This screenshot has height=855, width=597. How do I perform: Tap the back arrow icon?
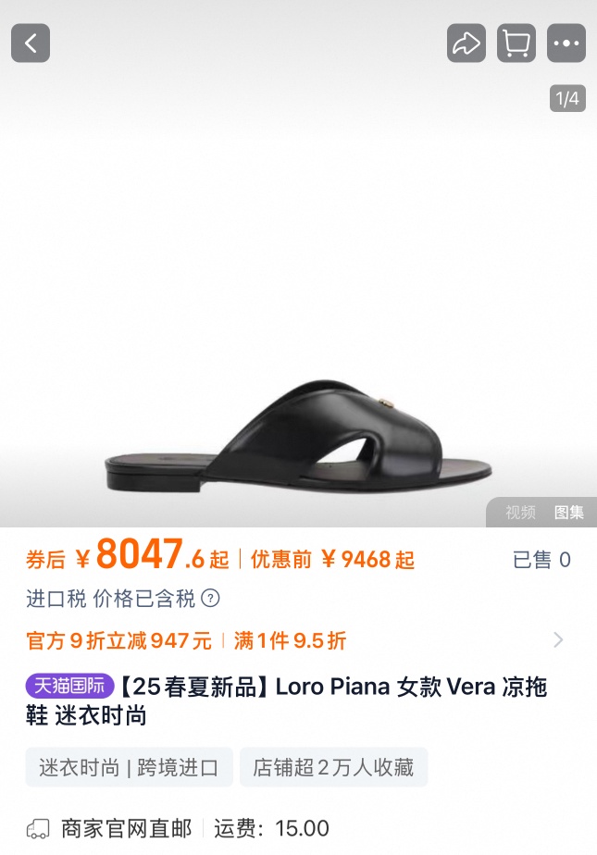point(31,43)
